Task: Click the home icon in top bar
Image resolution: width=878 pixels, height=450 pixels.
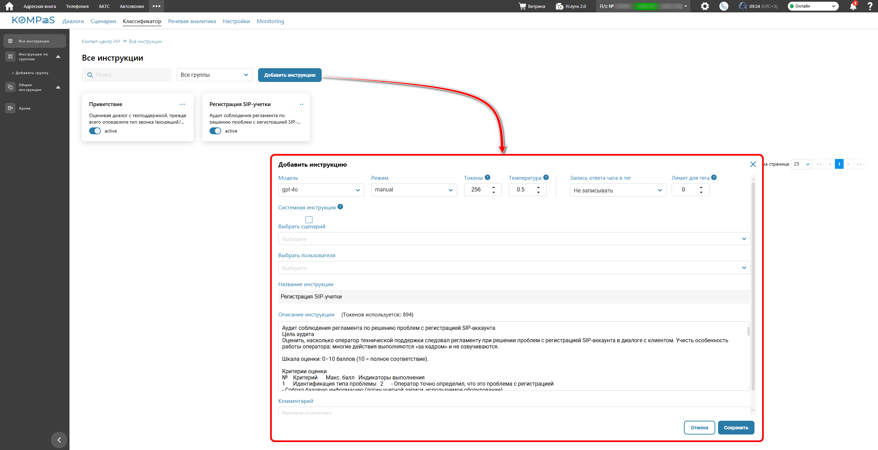Action: click(9, 6)
